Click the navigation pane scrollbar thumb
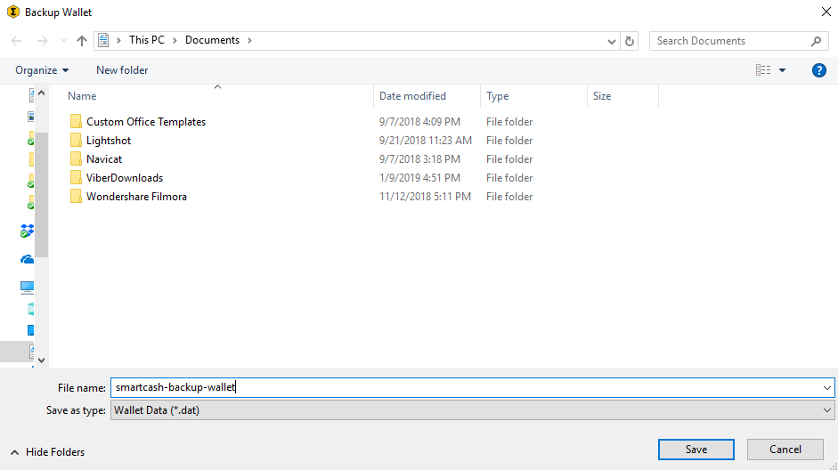The image size is (838, 470). pos(42,194)
